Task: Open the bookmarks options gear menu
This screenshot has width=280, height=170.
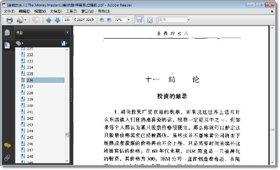Action: click(20, 43)
